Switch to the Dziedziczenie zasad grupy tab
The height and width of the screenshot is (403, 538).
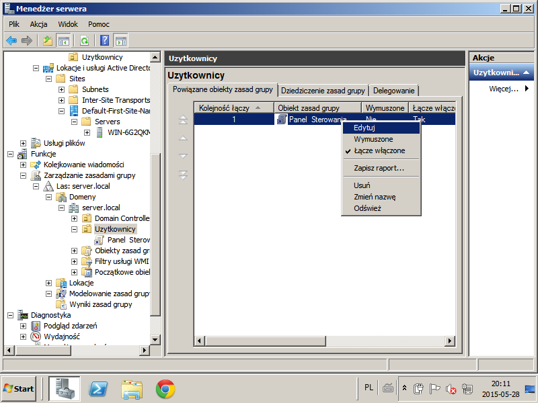[x=323, y=91]
